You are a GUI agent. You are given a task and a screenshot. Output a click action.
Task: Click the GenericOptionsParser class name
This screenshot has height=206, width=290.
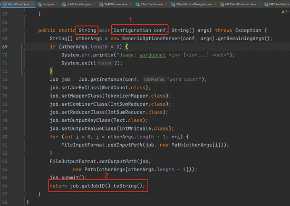coord(151,39)
